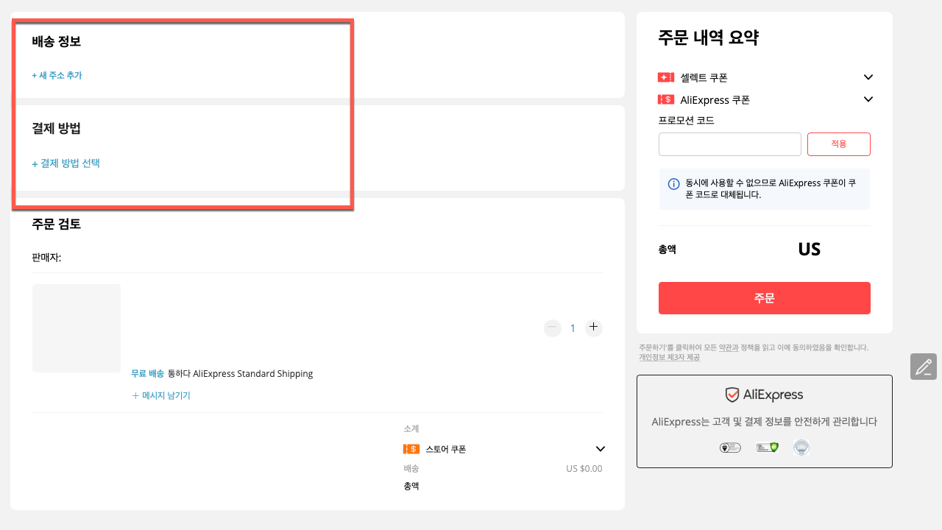Click the green shield security badge
The width and height of the screenshot is (942, 530).
click(767, 448)
